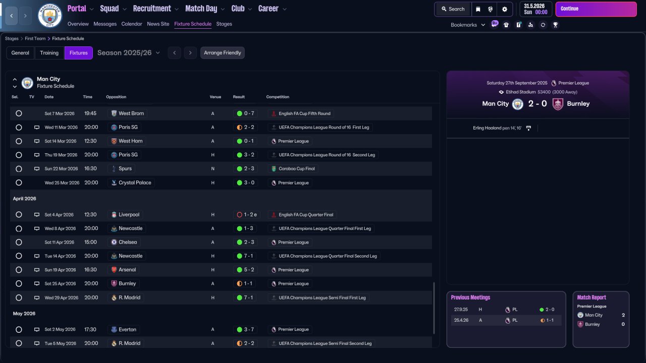Select the Everton fixture radio button
Image resolution: width=646 pixels, height=363 pixels.
[19, 330]
